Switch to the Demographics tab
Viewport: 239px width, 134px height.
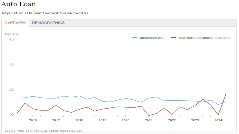pos(48,23)
